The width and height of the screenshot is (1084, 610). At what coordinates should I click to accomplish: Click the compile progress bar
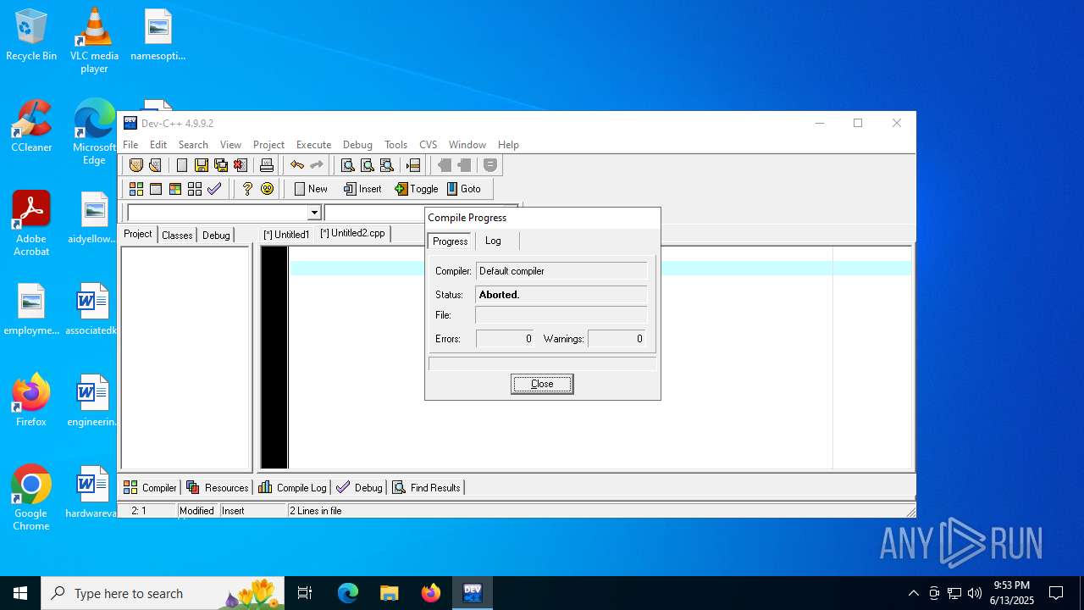[542, 363]
